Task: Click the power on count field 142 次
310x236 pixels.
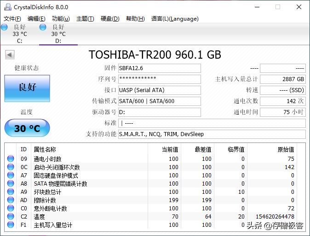Action: 283,101
